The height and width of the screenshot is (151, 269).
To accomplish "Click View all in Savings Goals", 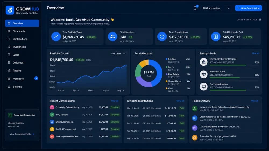I will pos(255,53).
